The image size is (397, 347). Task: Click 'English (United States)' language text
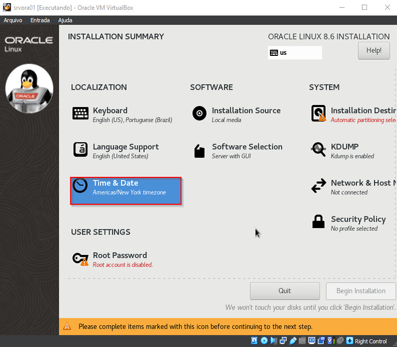coord(120,156)
